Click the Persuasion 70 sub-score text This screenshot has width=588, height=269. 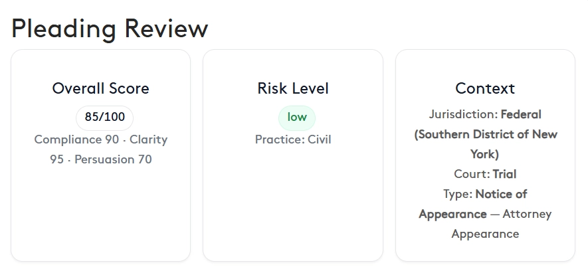click(x=113, y=159)
